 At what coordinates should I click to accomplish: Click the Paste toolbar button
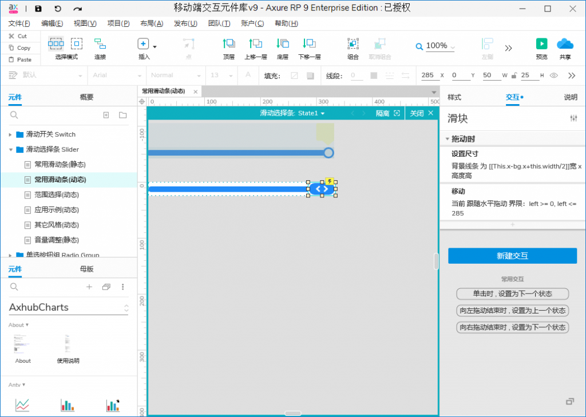(x=20, y=59)
